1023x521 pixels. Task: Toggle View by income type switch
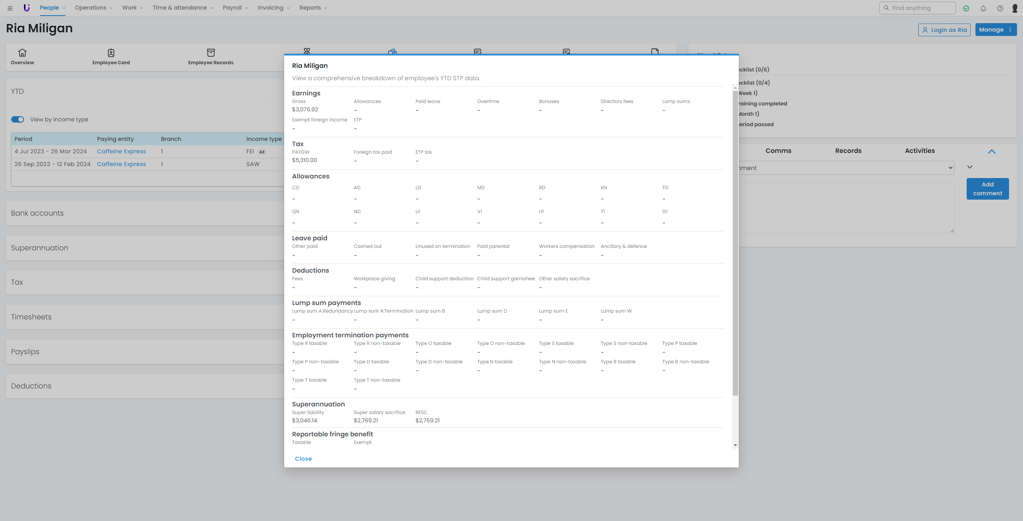coord(18,119)
